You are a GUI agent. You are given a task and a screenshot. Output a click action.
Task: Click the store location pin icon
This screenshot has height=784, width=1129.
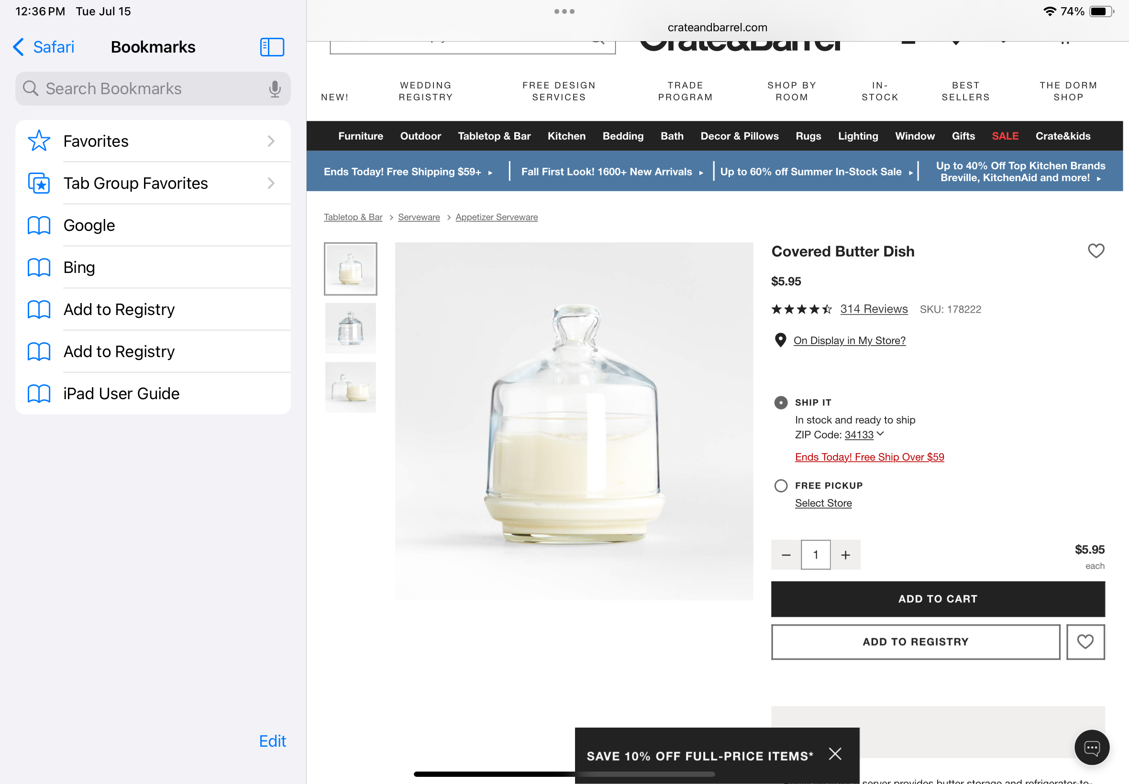(x=780, y=340)
